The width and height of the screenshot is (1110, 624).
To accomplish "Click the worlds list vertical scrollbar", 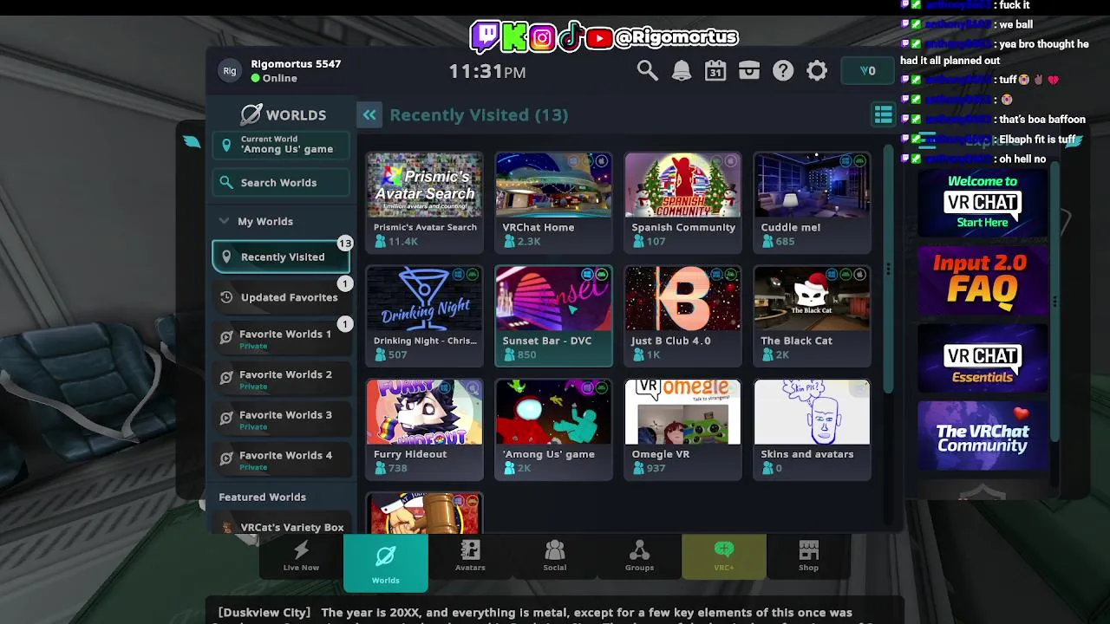I will (888, 269).
